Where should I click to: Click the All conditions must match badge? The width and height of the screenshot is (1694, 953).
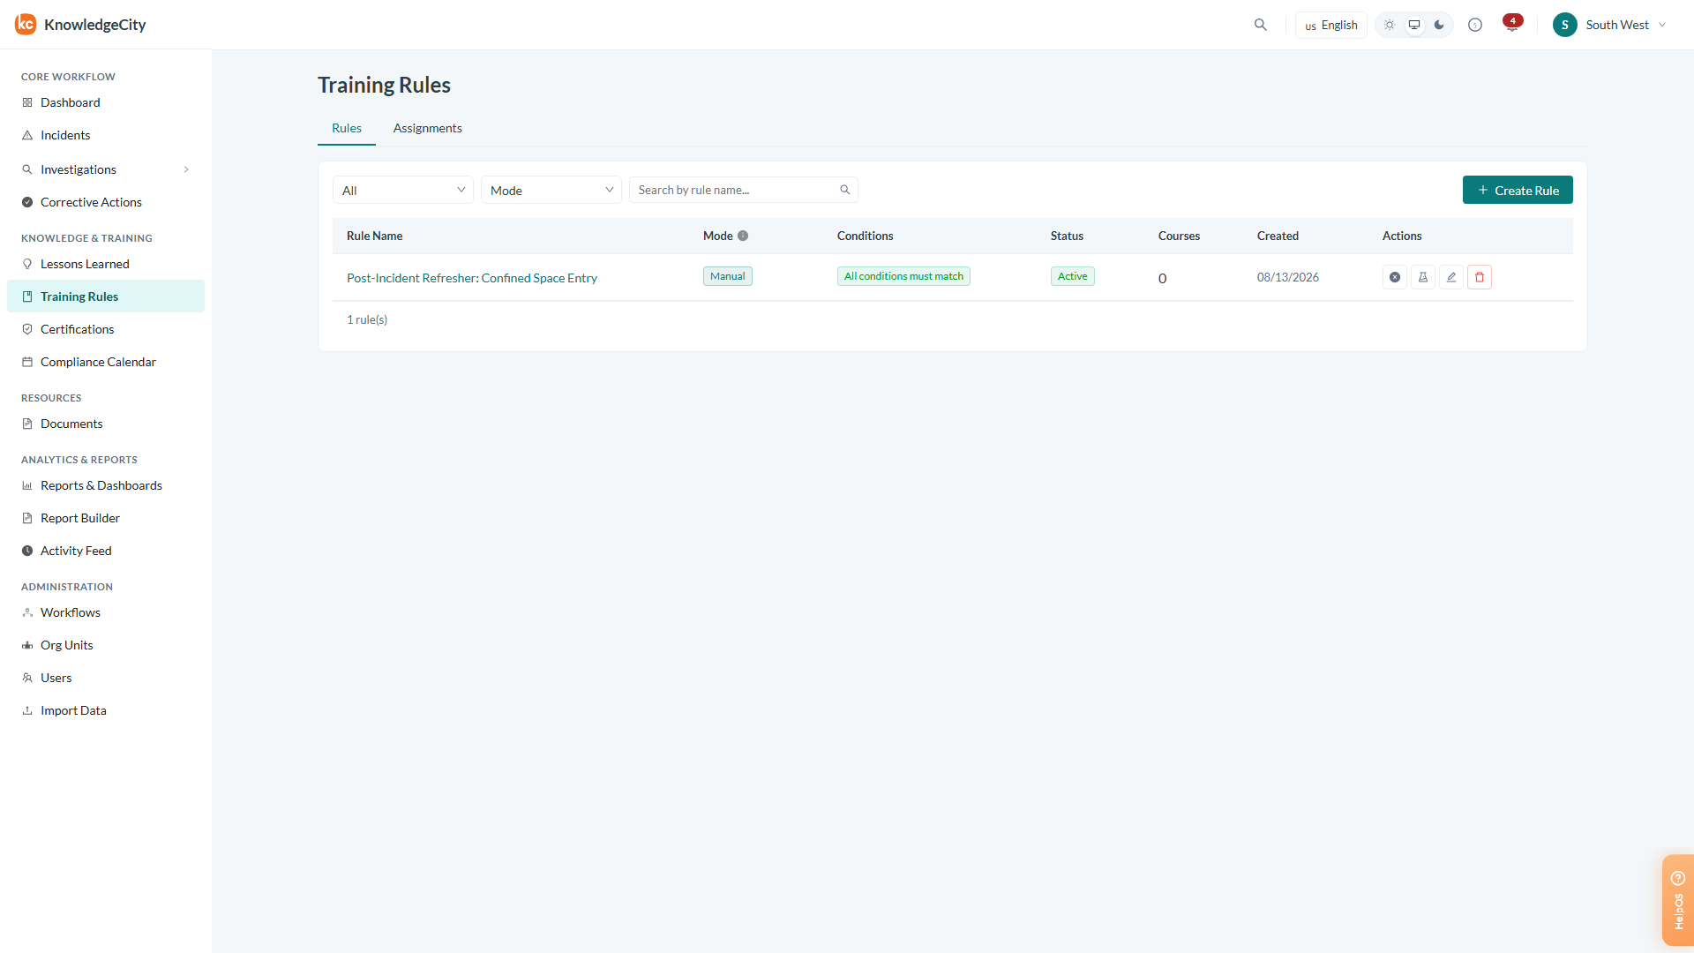click(903, 276)
